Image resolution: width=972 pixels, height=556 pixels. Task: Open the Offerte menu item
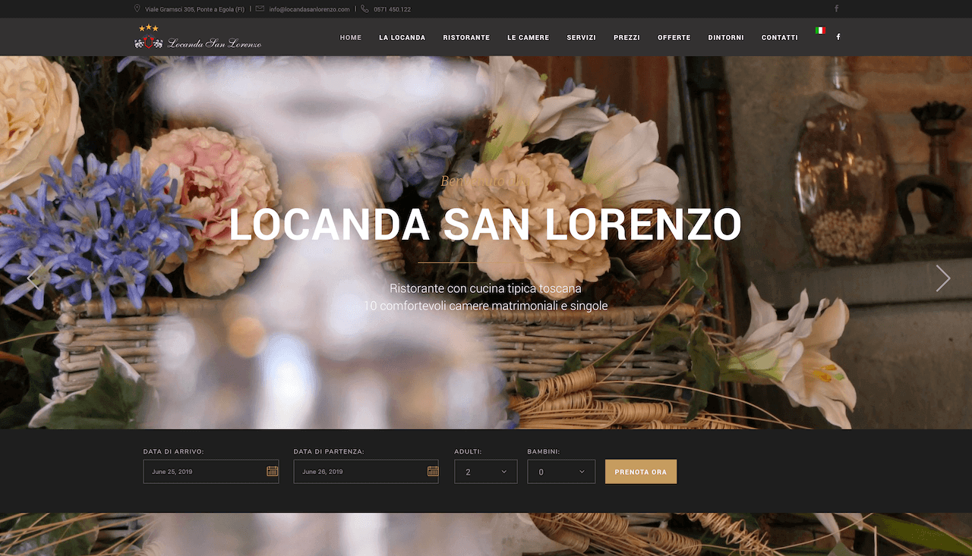tap(674, 37)
